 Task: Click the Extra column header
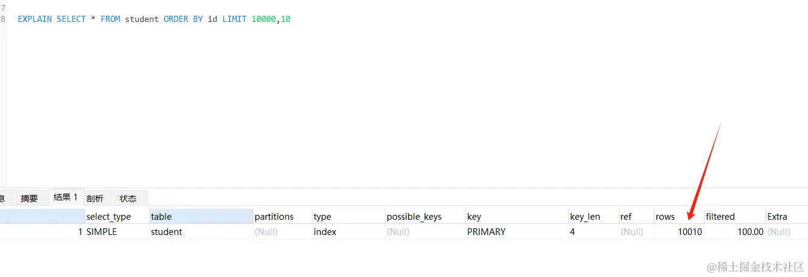(777, 217)
